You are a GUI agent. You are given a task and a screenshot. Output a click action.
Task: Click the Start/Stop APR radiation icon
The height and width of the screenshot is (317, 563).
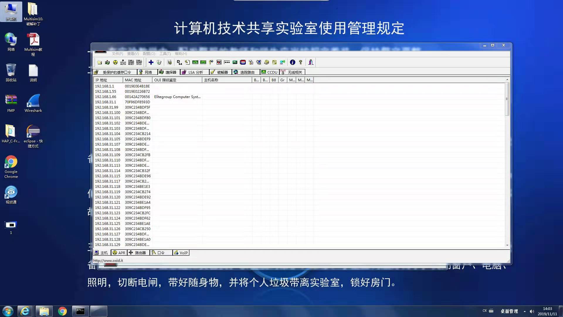pos(115,62)
